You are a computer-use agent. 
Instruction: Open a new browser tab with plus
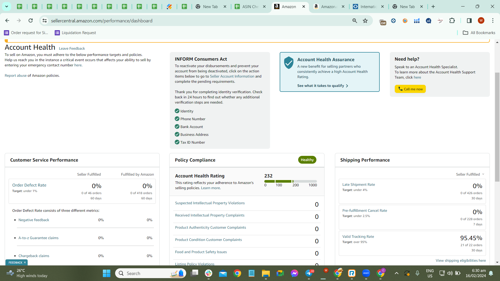[x=433, y=7]
